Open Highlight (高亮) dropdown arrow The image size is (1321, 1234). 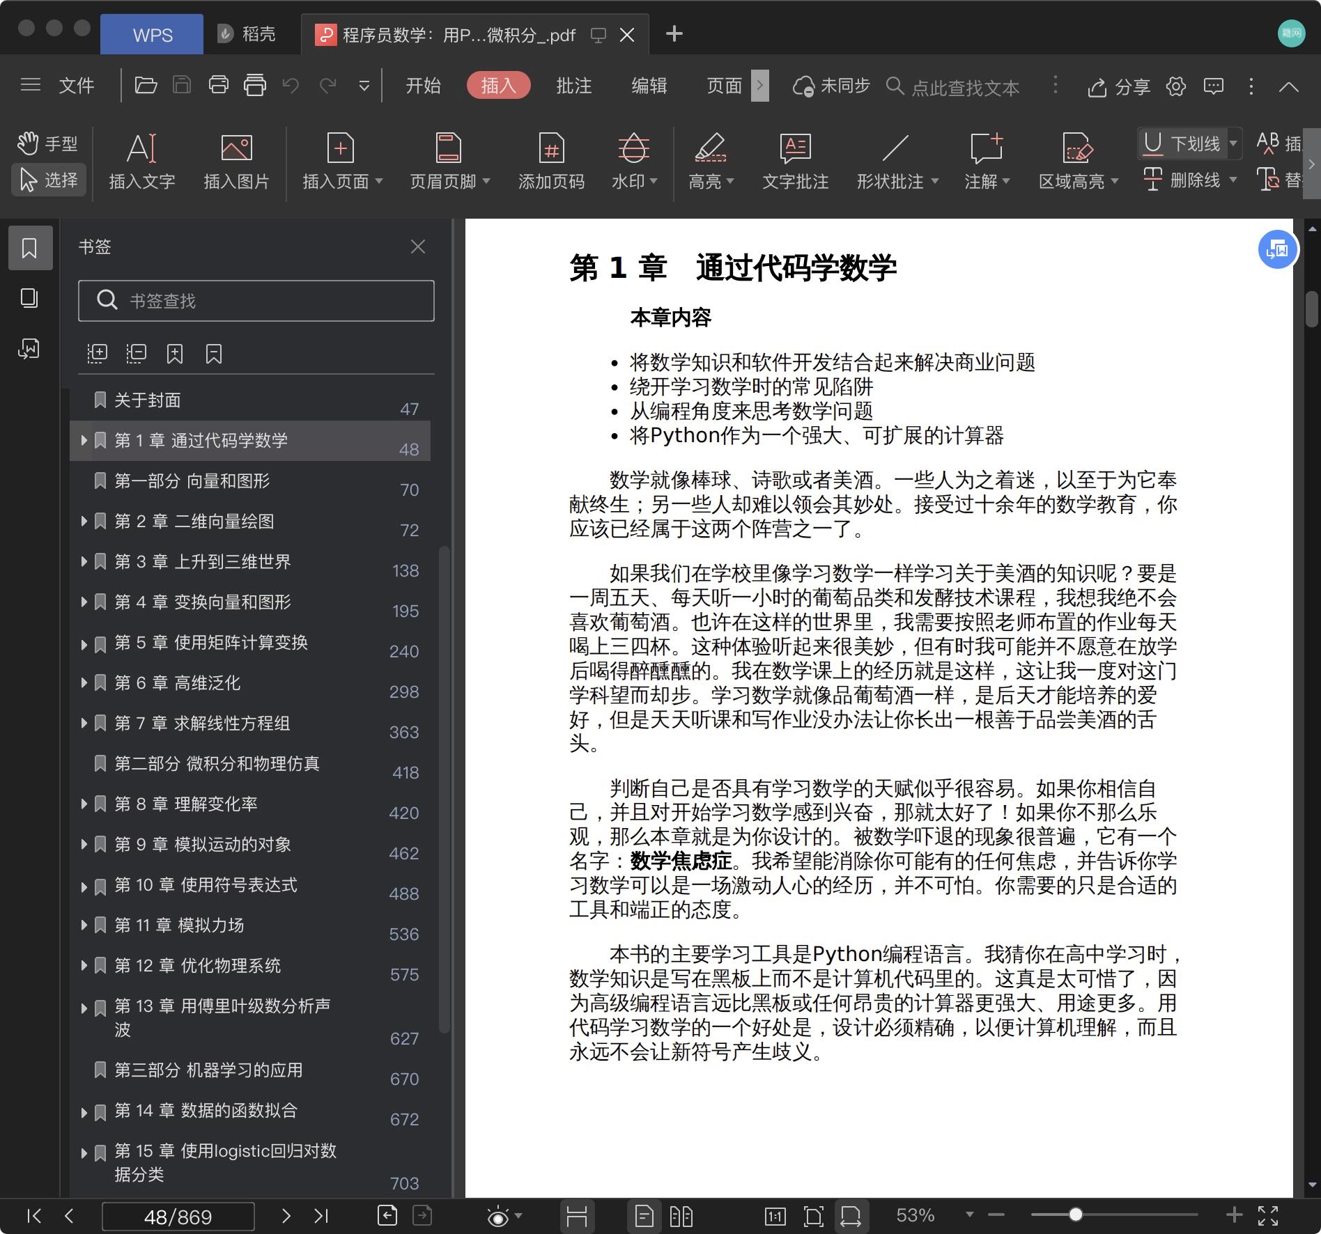[x=730, y=181]
